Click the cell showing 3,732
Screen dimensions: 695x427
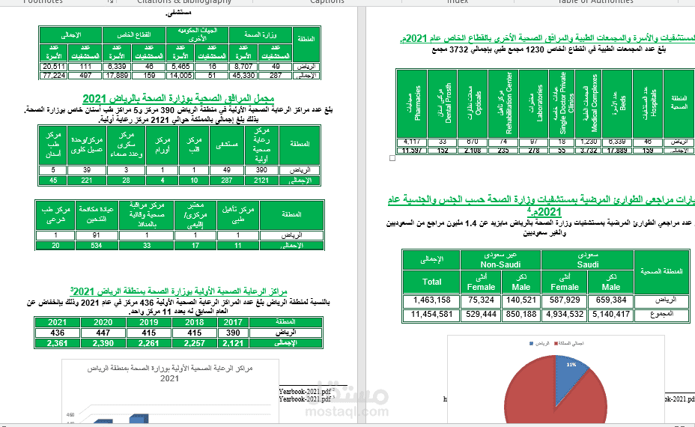click(588, 151)
